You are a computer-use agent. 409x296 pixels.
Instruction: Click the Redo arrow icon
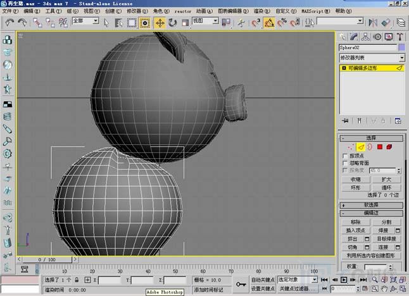point(22,23)
